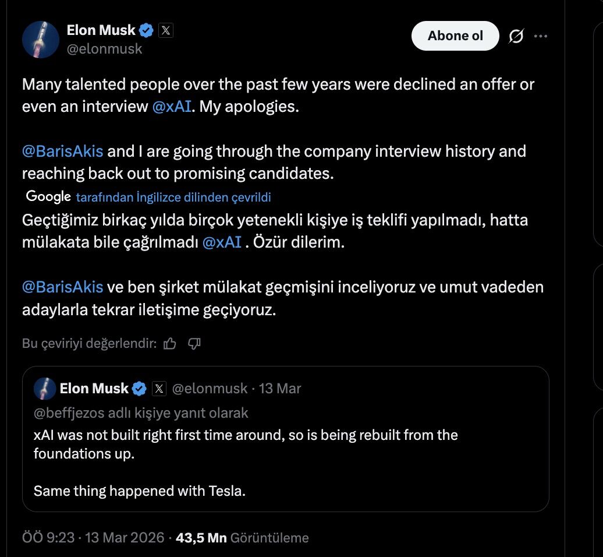Open the more options ellipsis menu
The image size is (603, 557).
[x=541, y=36]
